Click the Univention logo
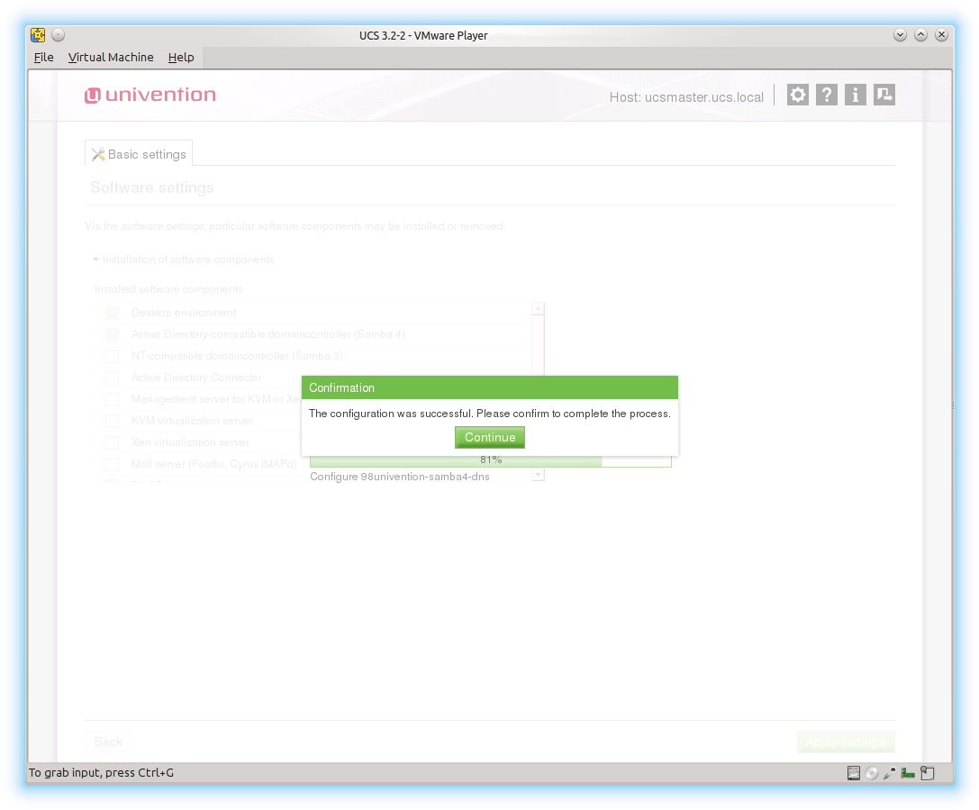The height and width of the screenshot is (810, 979). [150, 95]
